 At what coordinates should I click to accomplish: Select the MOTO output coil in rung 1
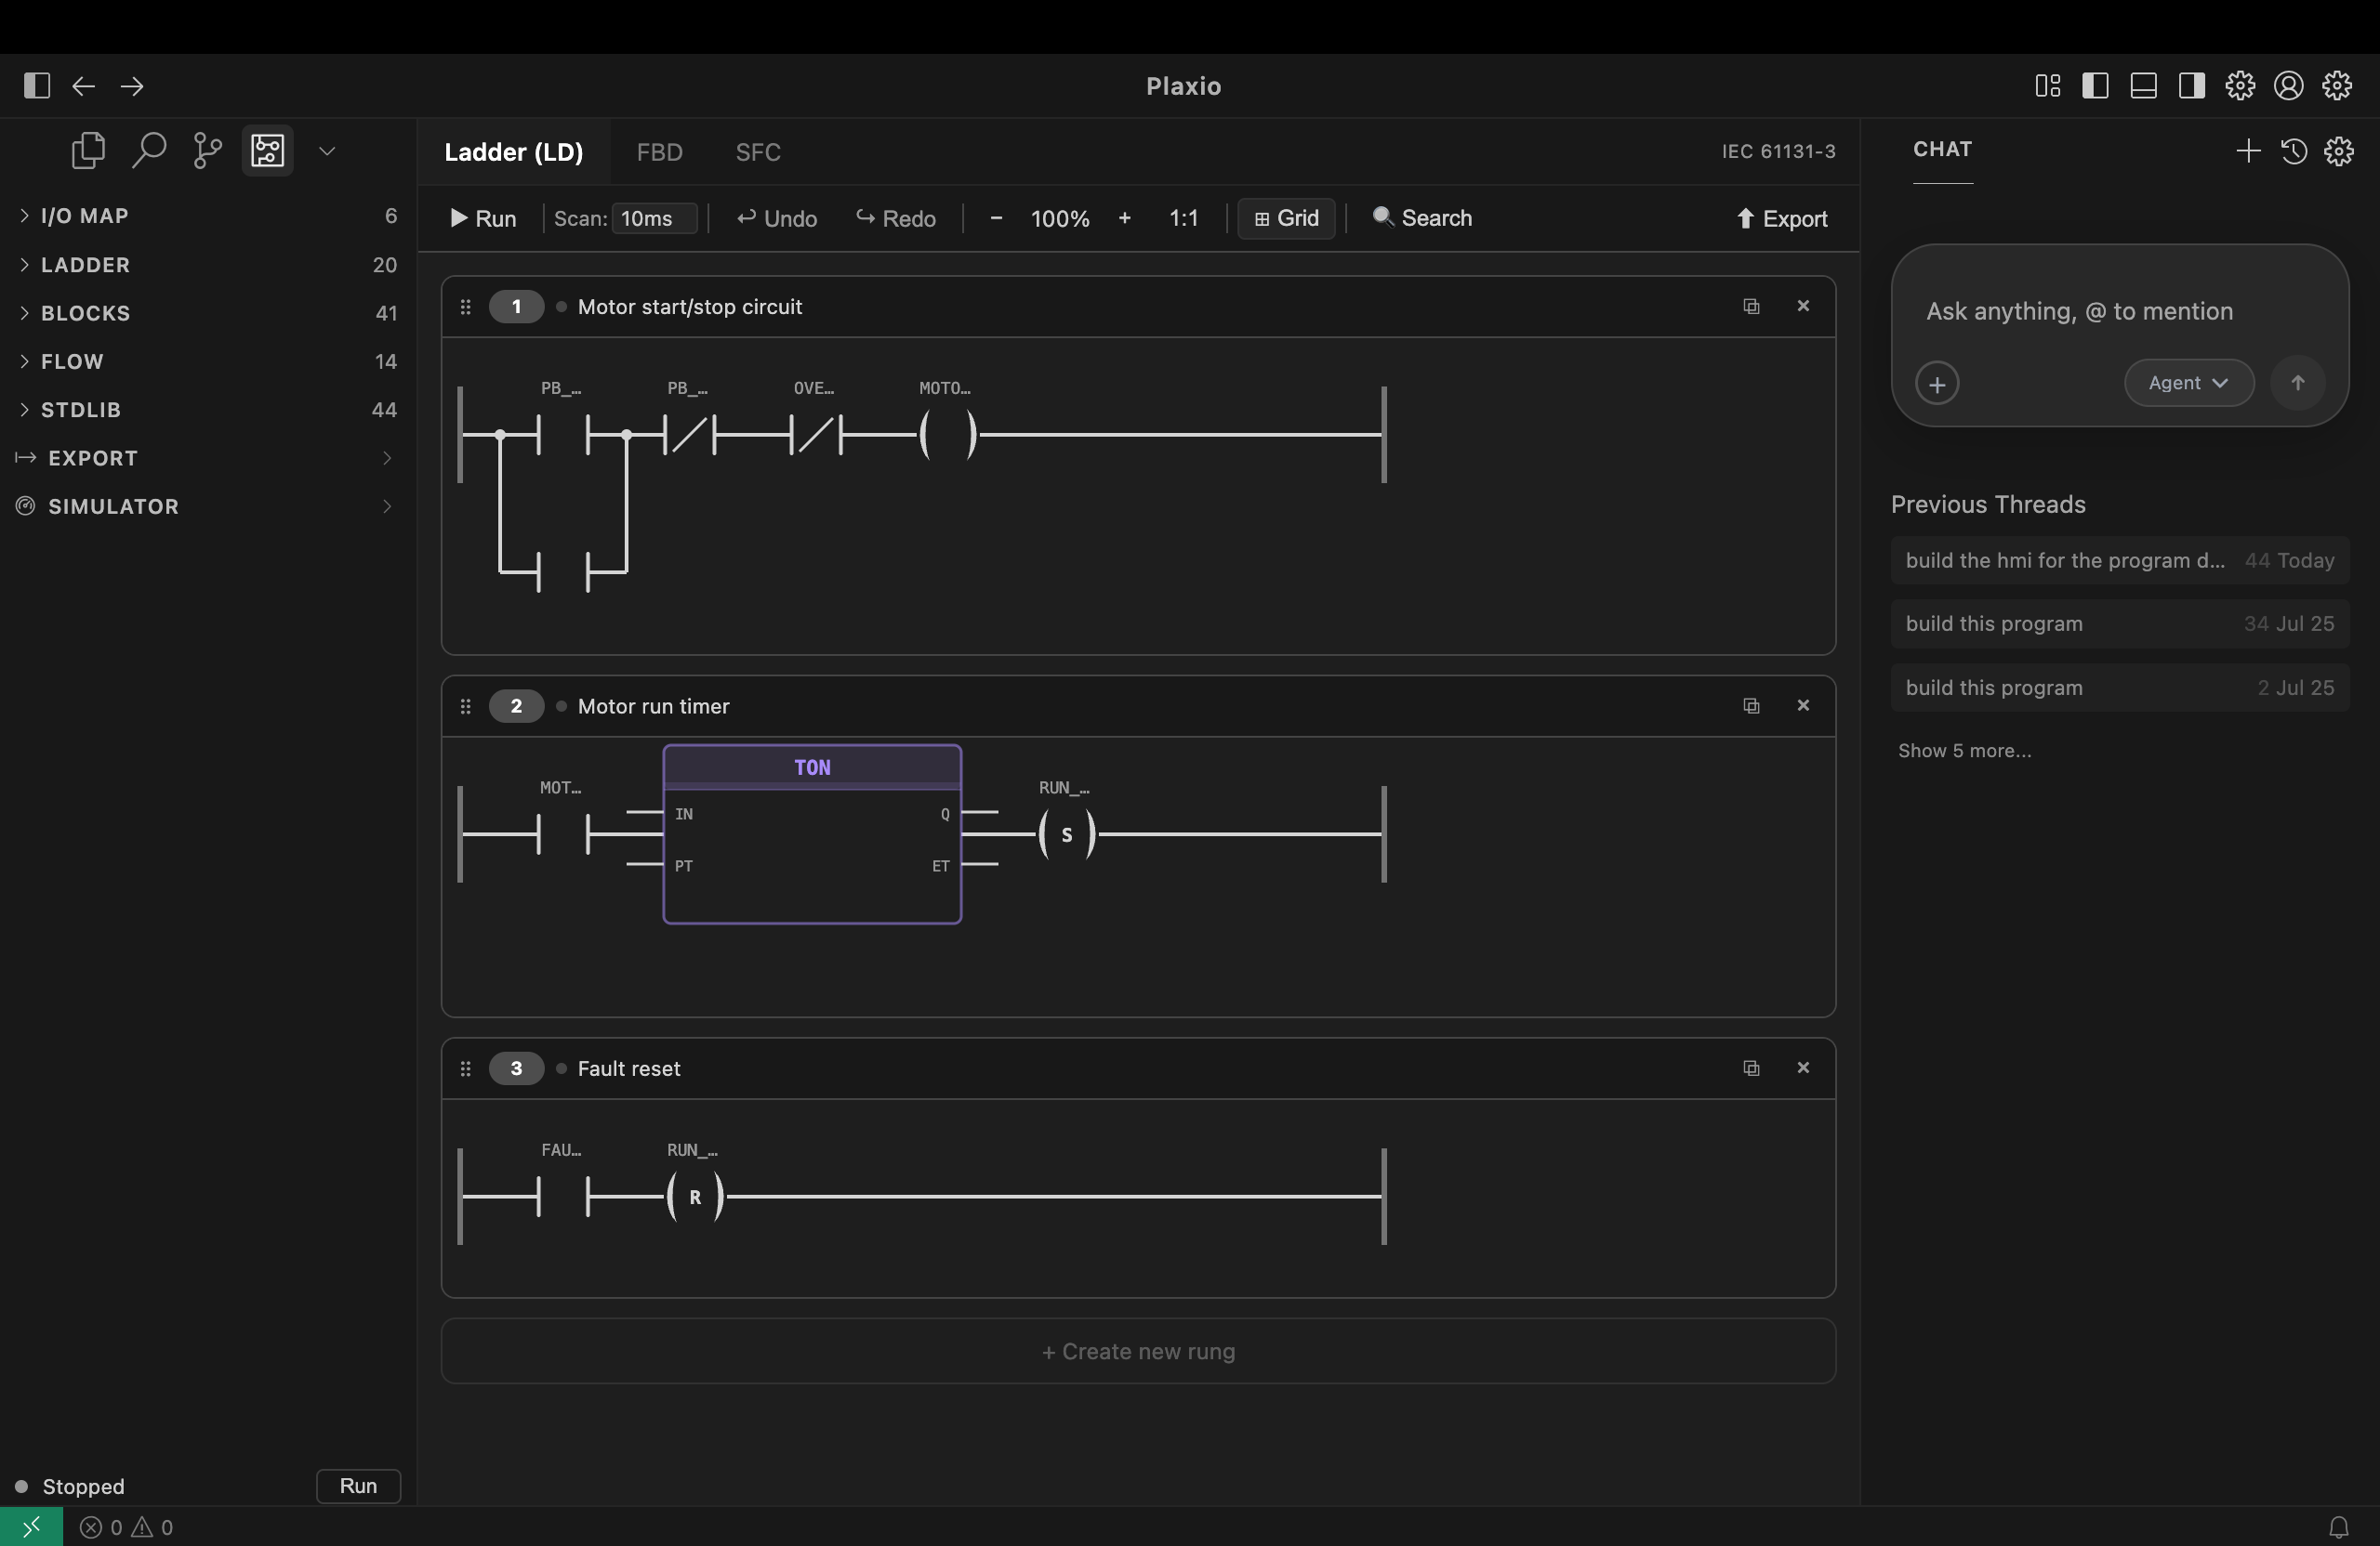coord(948,435)
